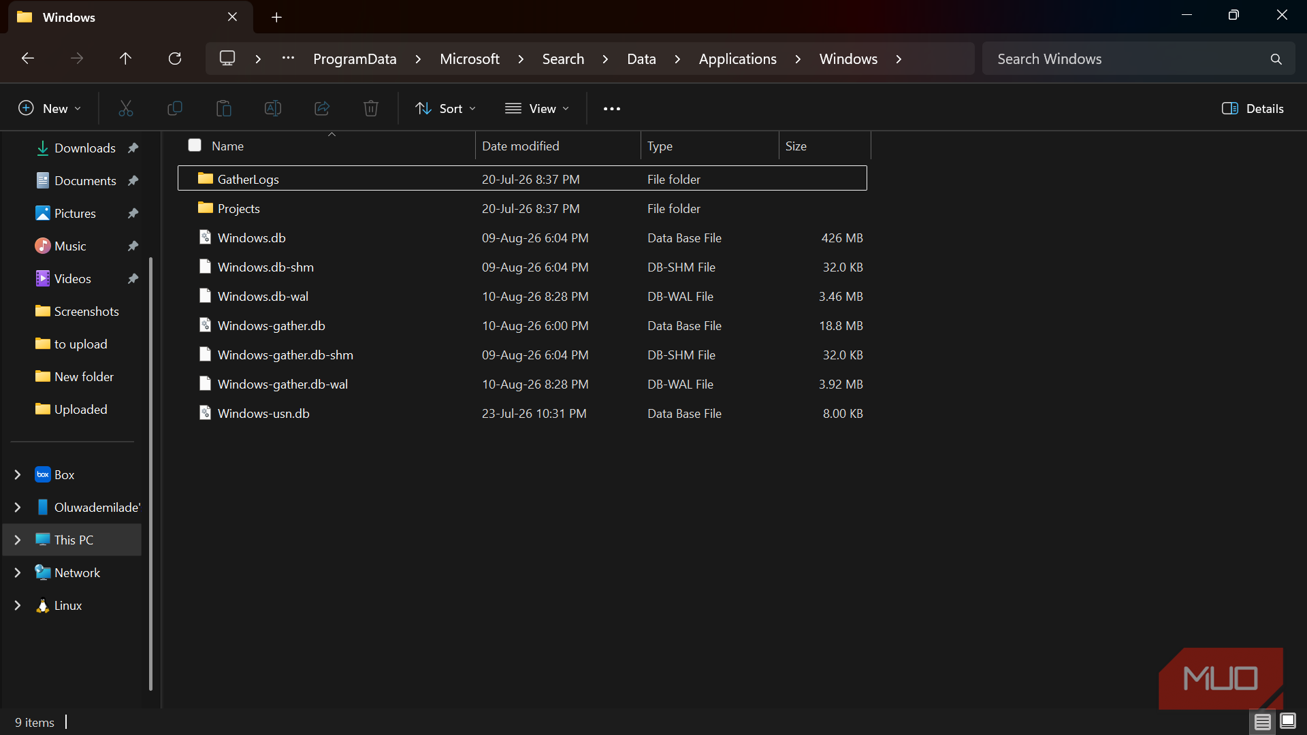Image resolution: width=1307 pixels, height=735 pixels.
Task: Click the Linux penguin icon
Action: pyautogui.click(x=43, y=605)
